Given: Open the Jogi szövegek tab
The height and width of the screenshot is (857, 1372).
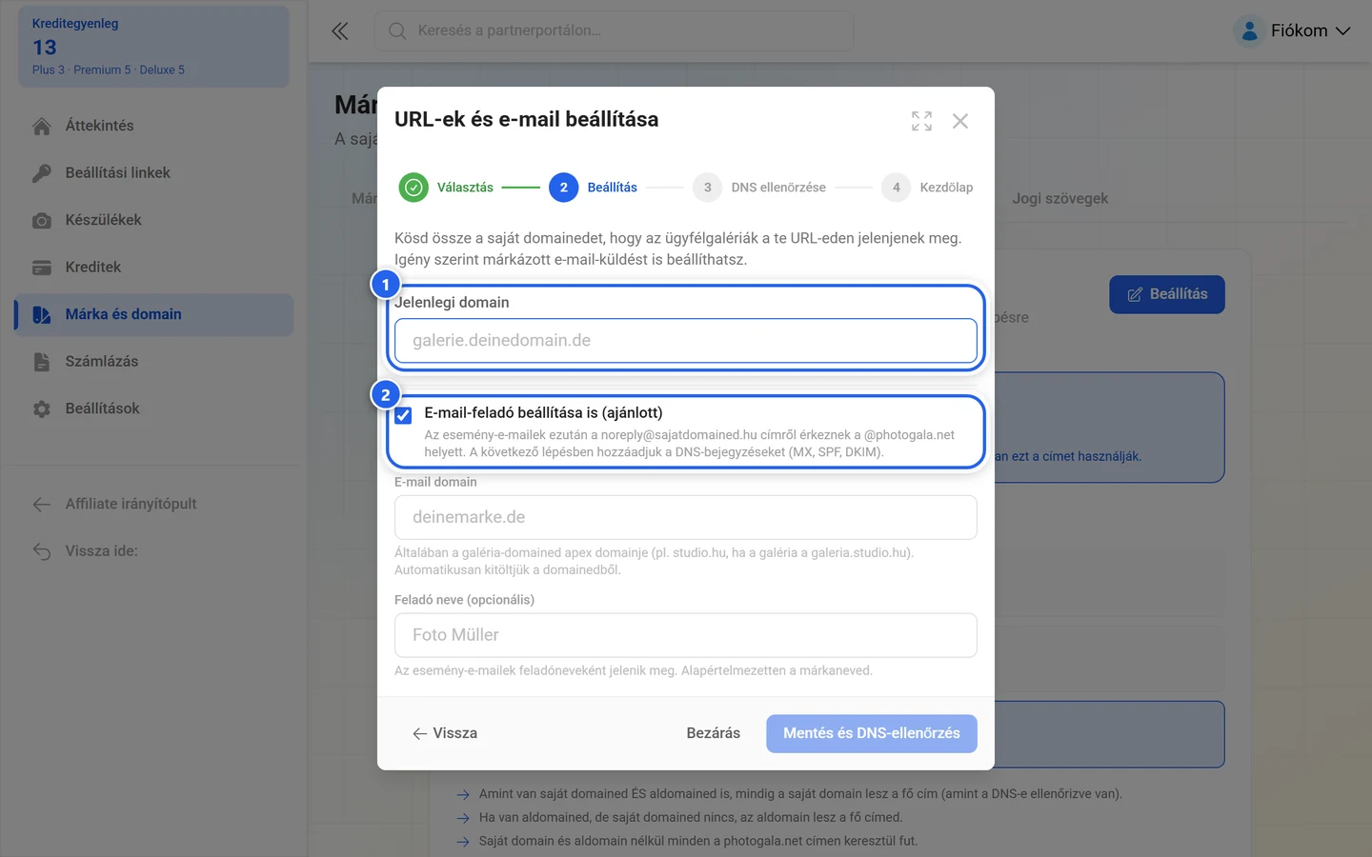Looking at the screenshot, I should coord(1060,199).
